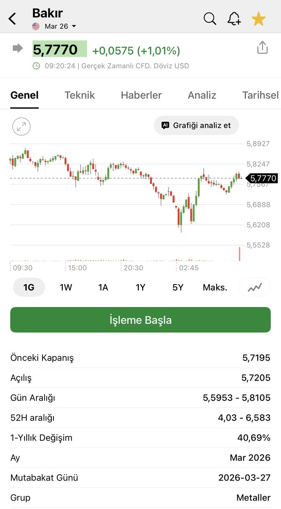Tap the Bakır title
Image resolution: width=281 pixels, height=509 pixels.
tap(47, 13)
